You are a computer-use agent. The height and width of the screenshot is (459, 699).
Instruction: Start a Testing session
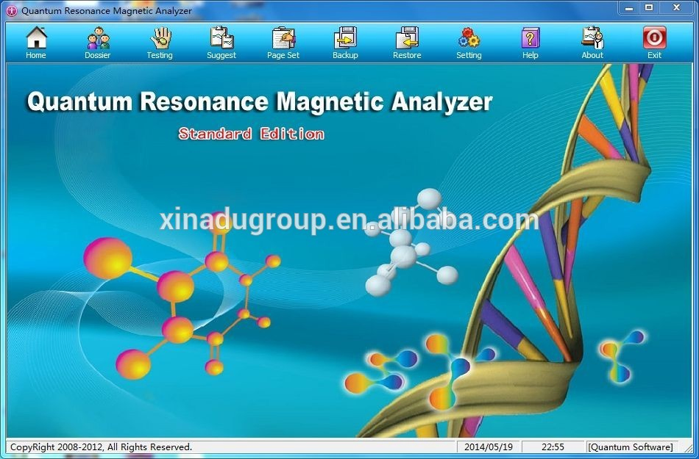(159, 40)
